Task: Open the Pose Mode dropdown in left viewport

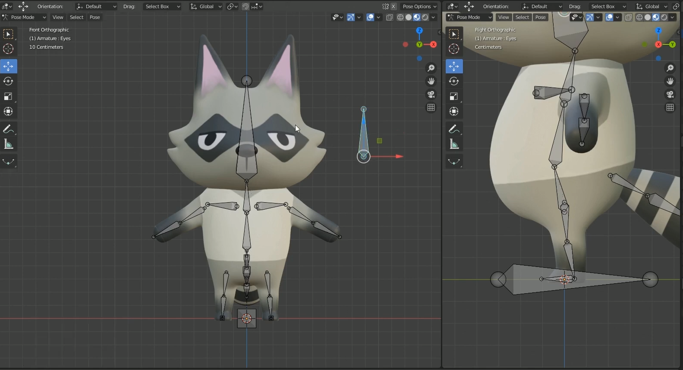Action: (24, 17)
